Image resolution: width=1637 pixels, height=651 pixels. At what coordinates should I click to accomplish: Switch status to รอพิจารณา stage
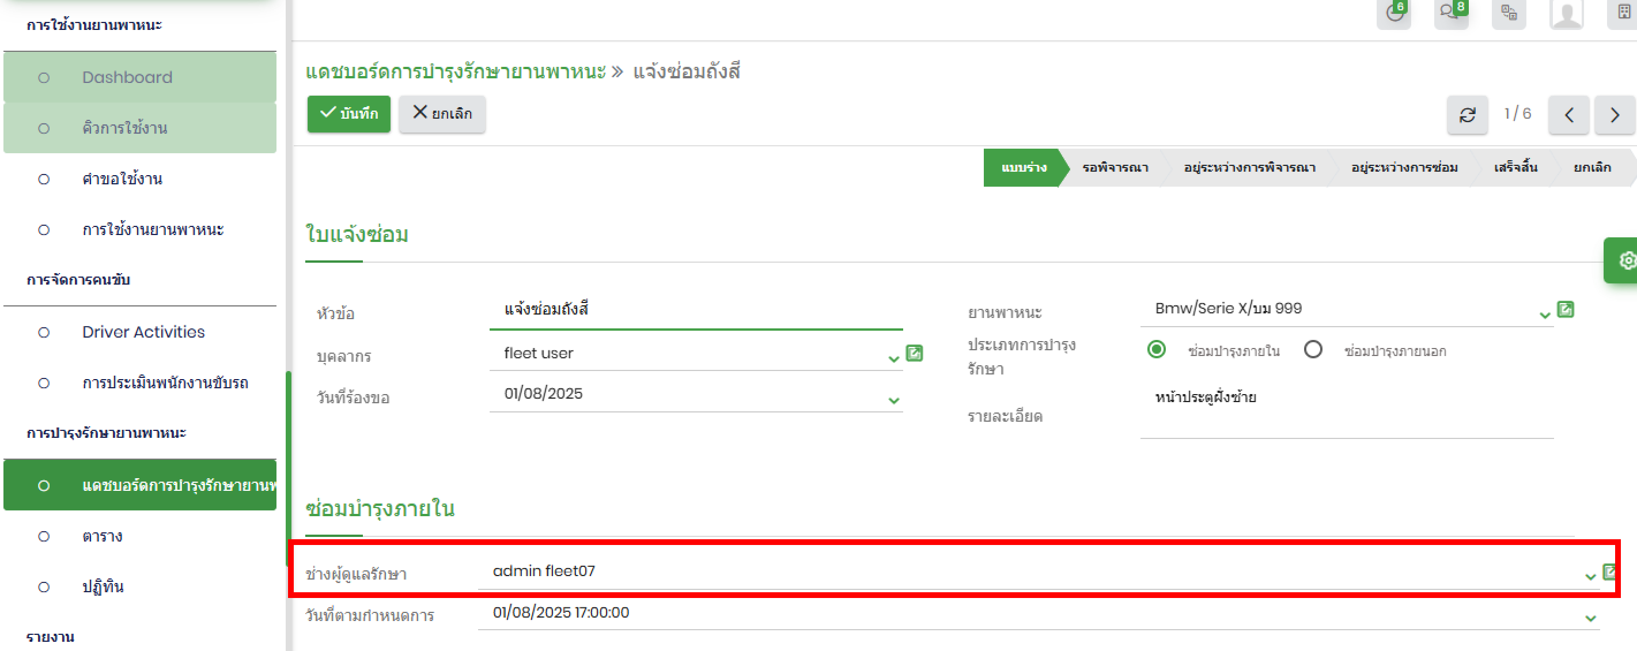click(1115, 168)
